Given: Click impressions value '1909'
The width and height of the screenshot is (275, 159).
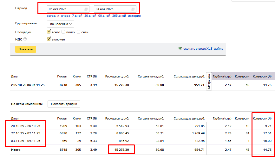Looking at the screenshot, I should click(63, 126).
